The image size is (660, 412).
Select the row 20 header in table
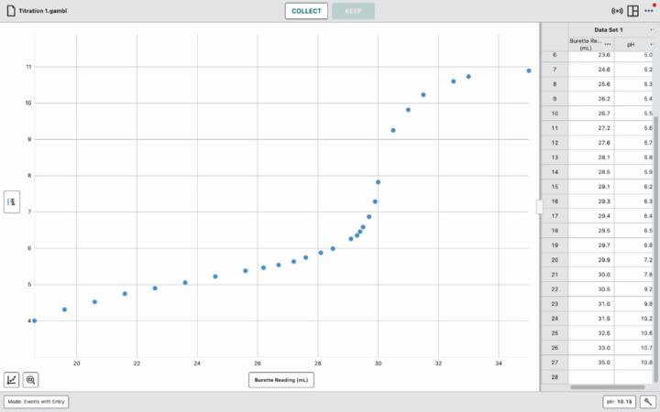click(x=554, y=260)
